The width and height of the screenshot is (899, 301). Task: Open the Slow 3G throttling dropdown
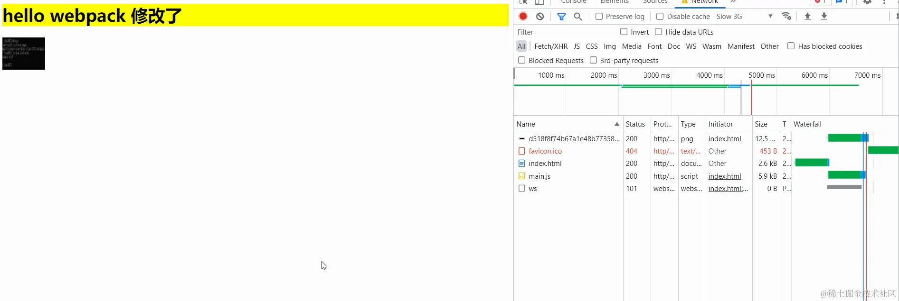click(744, 16)
